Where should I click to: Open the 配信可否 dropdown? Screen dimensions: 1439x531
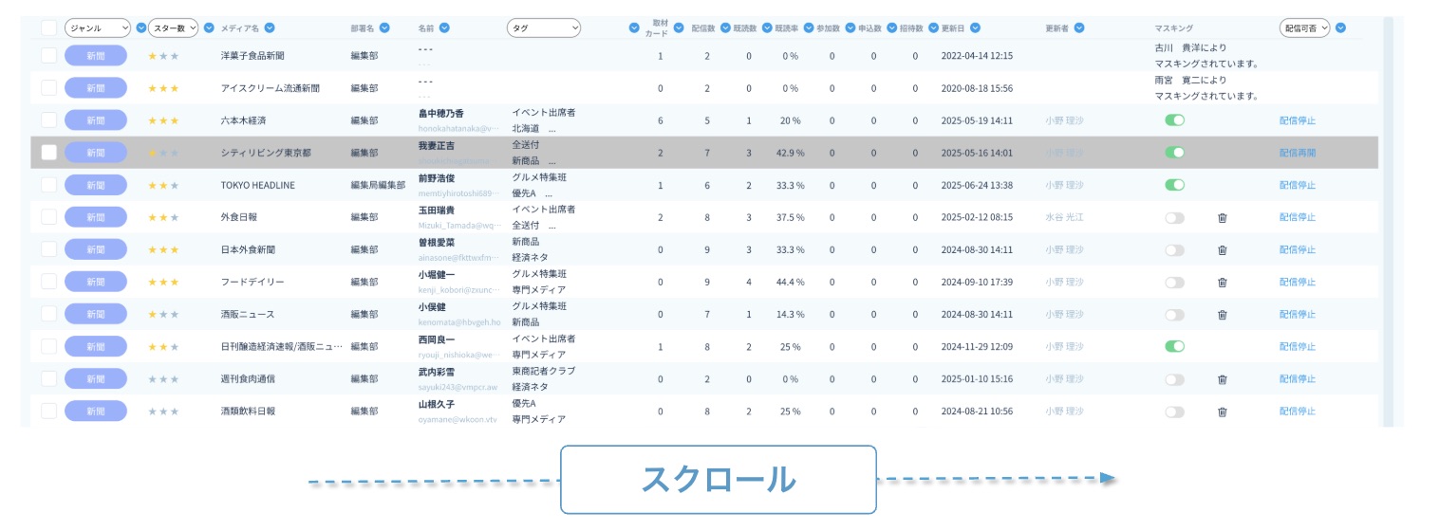point(1304,28)
